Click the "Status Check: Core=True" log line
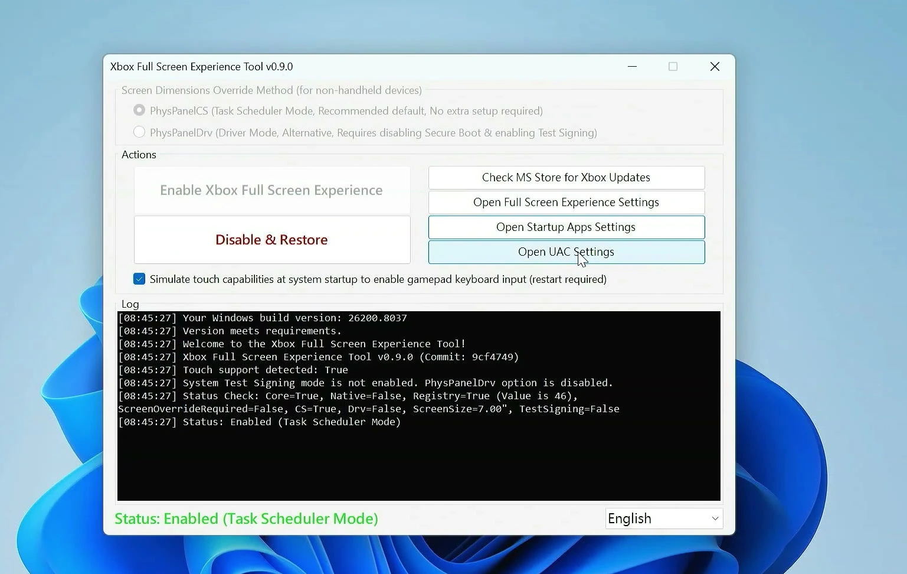This screenshot has height=574, width=907. coord(348,396)
